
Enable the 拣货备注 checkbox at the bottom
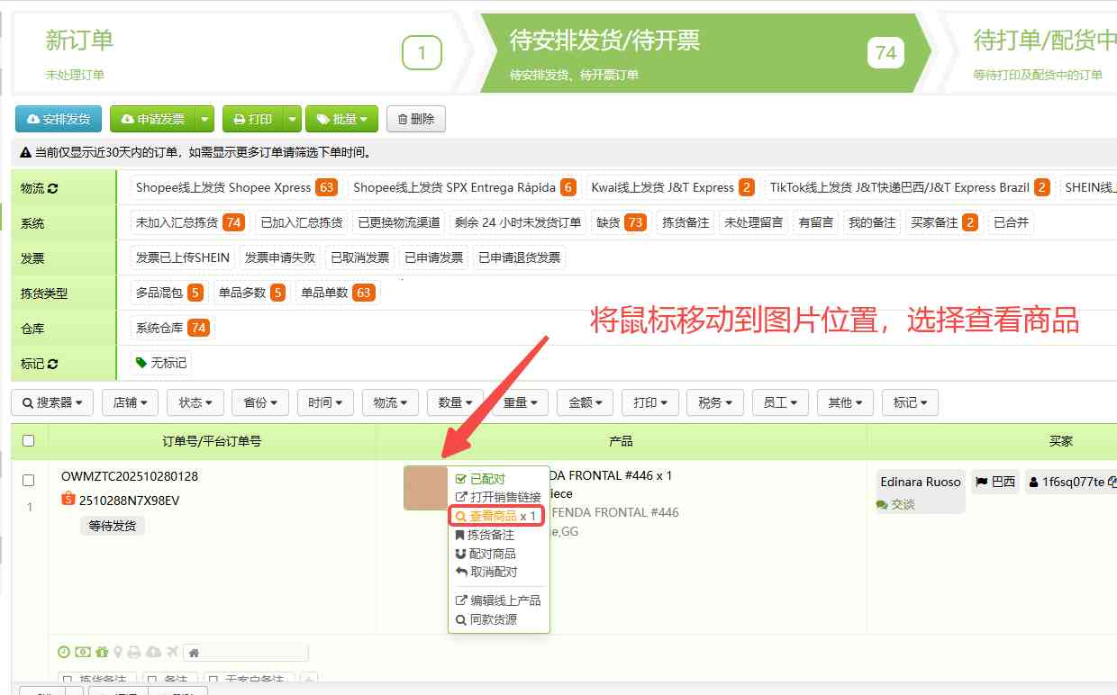[67, 680]
